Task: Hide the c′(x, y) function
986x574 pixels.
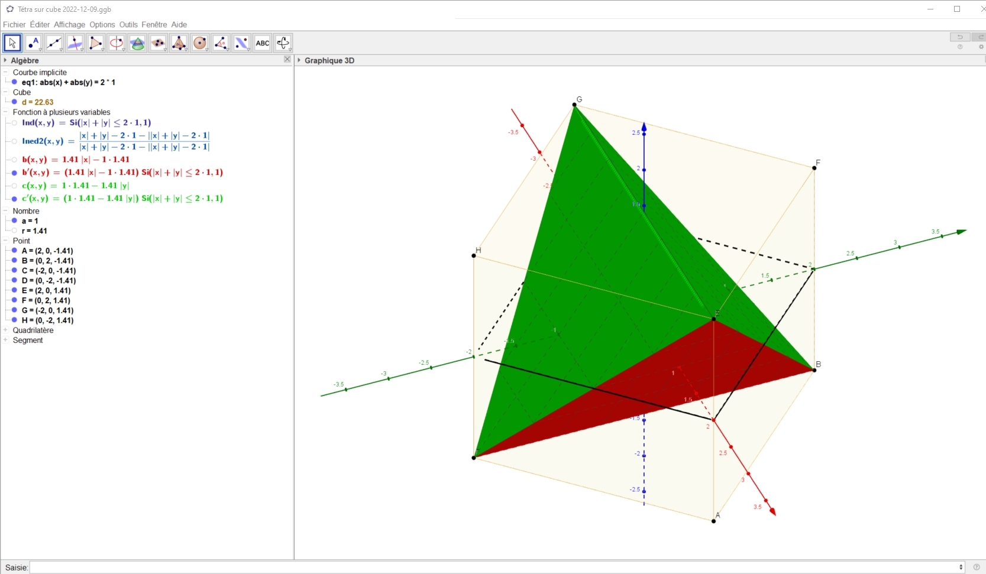Action: (15, 199)
